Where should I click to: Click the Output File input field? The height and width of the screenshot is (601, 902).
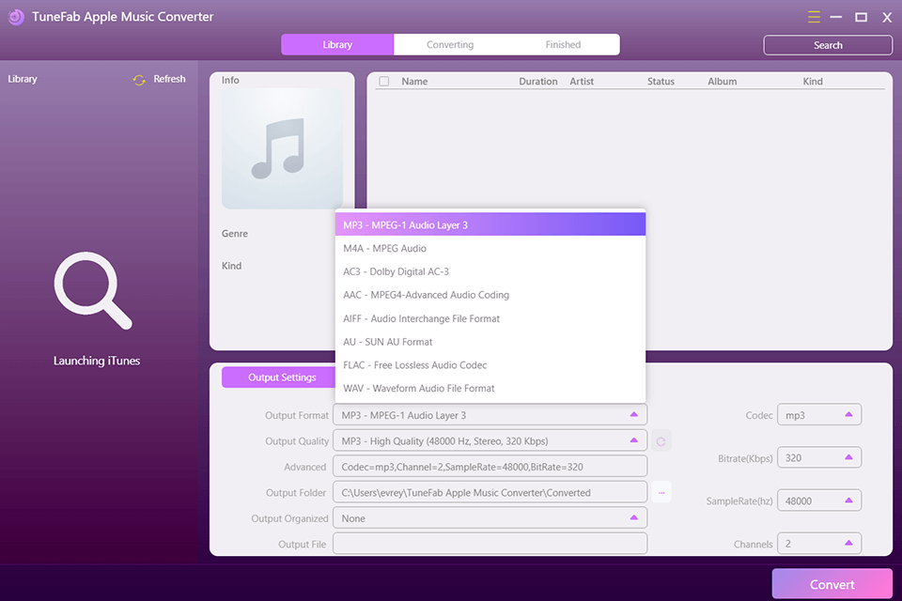tap(490, 543)
